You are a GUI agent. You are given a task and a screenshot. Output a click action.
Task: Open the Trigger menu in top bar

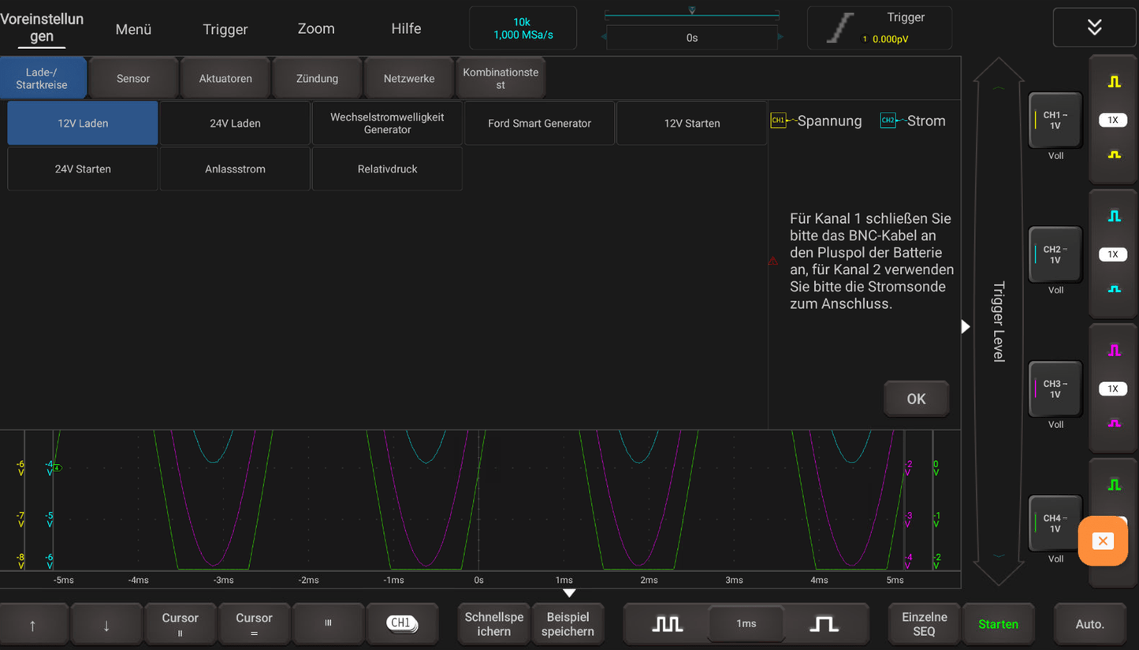(x=225, y=28)
